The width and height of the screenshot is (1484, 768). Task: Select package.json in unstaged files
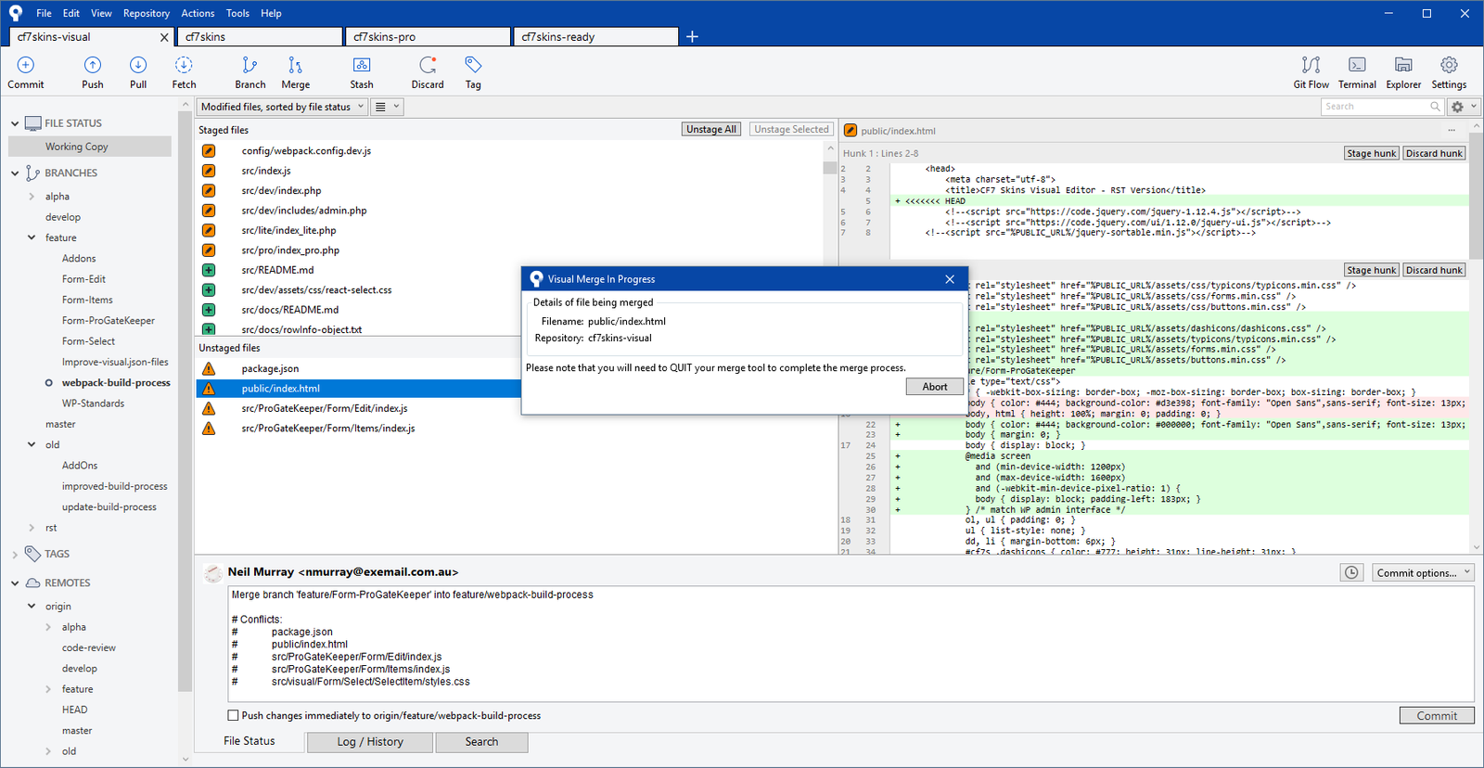point(270,369)
